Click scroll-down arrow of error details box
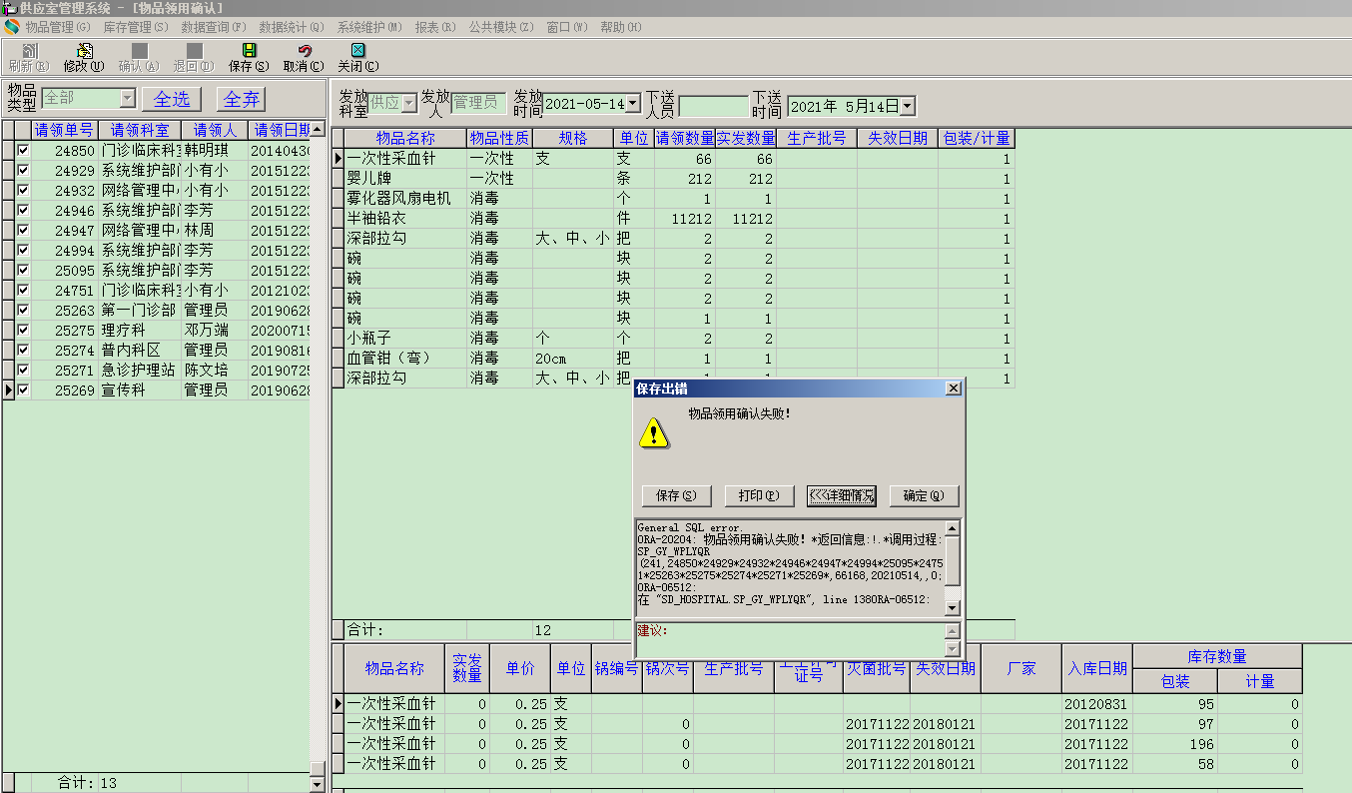The width and height of the screenshot is (1352, 793). (x=953, y=607)
